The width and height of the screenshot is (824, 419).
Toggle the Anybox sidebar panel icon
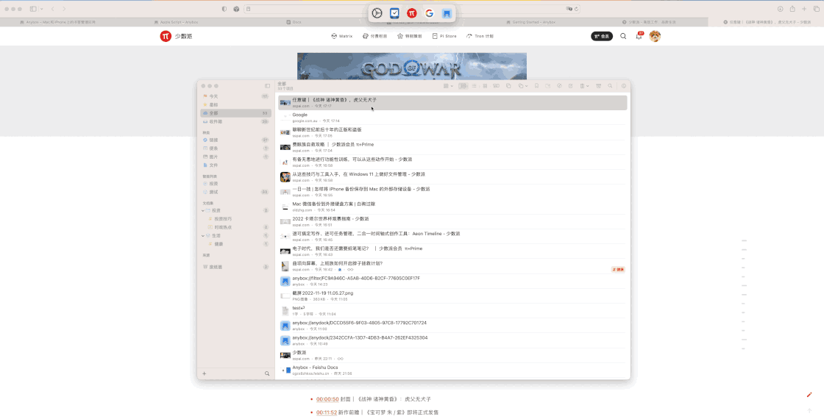[267, 85]
